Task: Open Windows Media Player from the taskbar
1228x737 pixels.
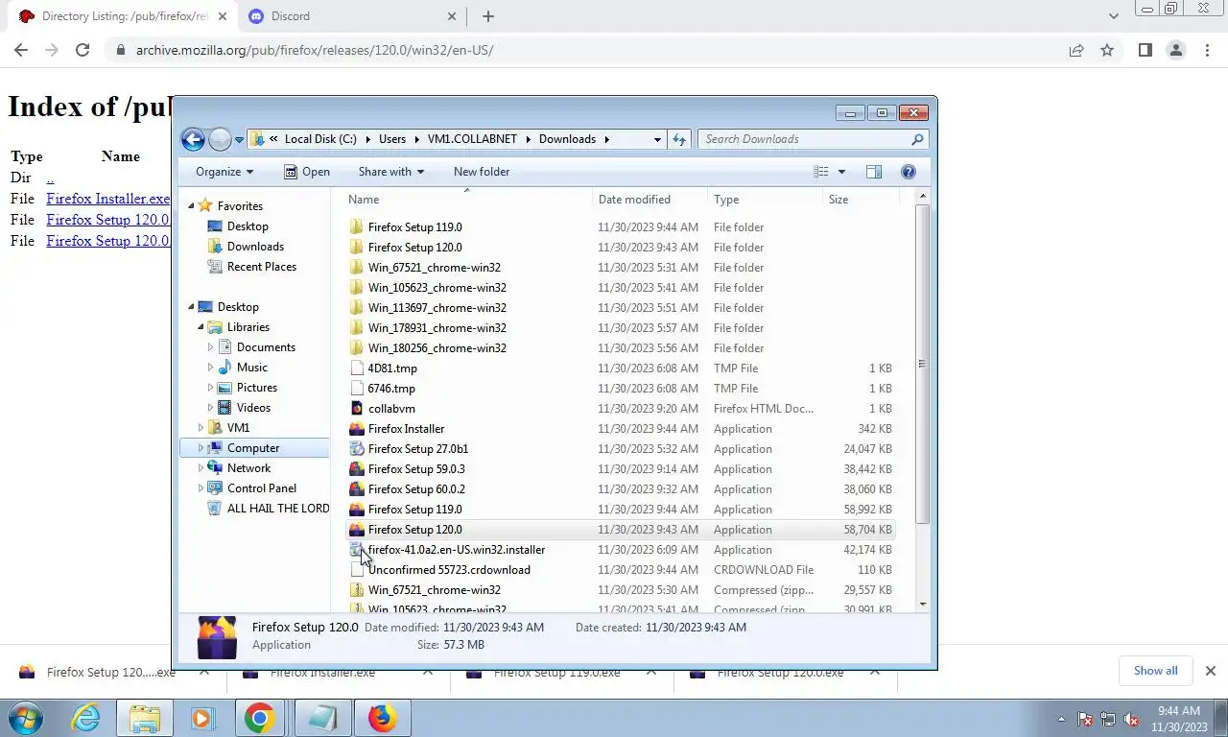Action: tap(201, 718)
